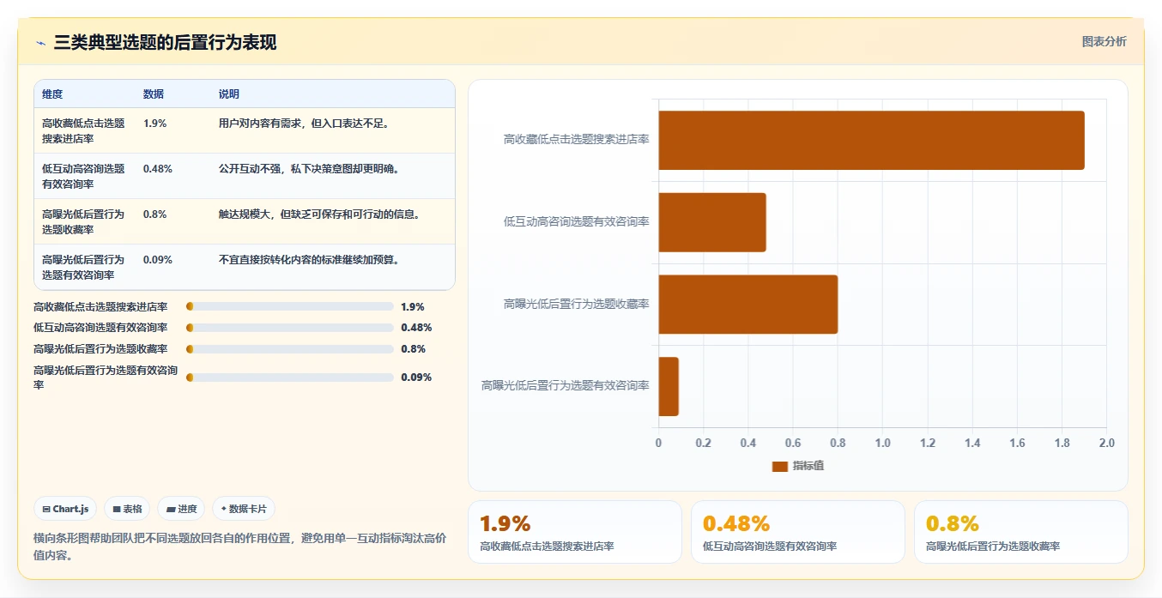Click the progress bar for 高收藏低点击选题搜索进店率
1162x598 pixels.
coord(290,306)
